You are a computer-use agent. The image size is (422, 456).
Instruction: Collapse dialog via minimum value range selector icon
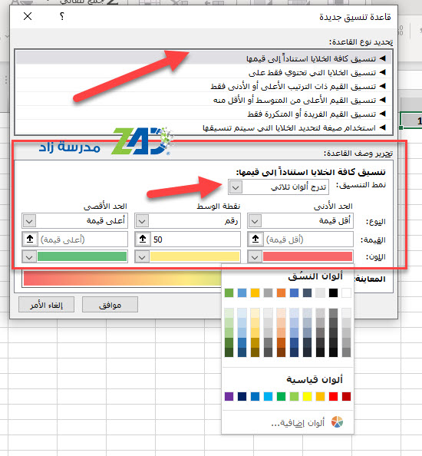tap(256, 239)
